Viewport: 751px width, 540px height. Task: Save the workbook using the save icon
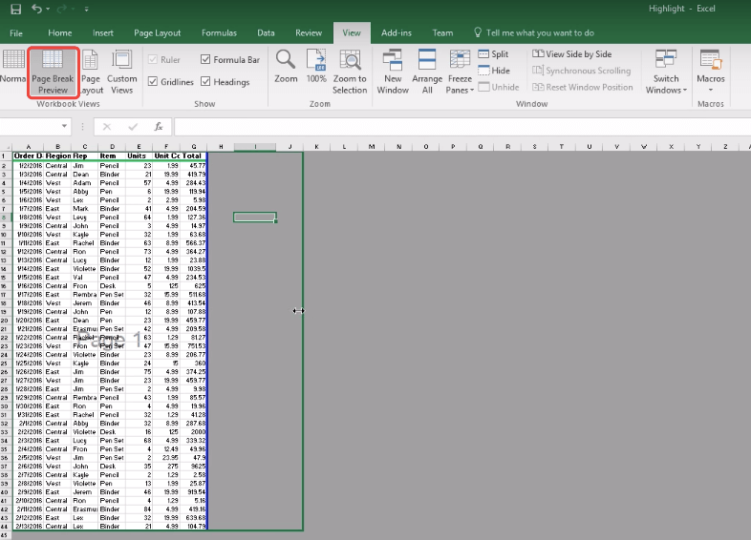pyautogui.click(x=15, y=10)
